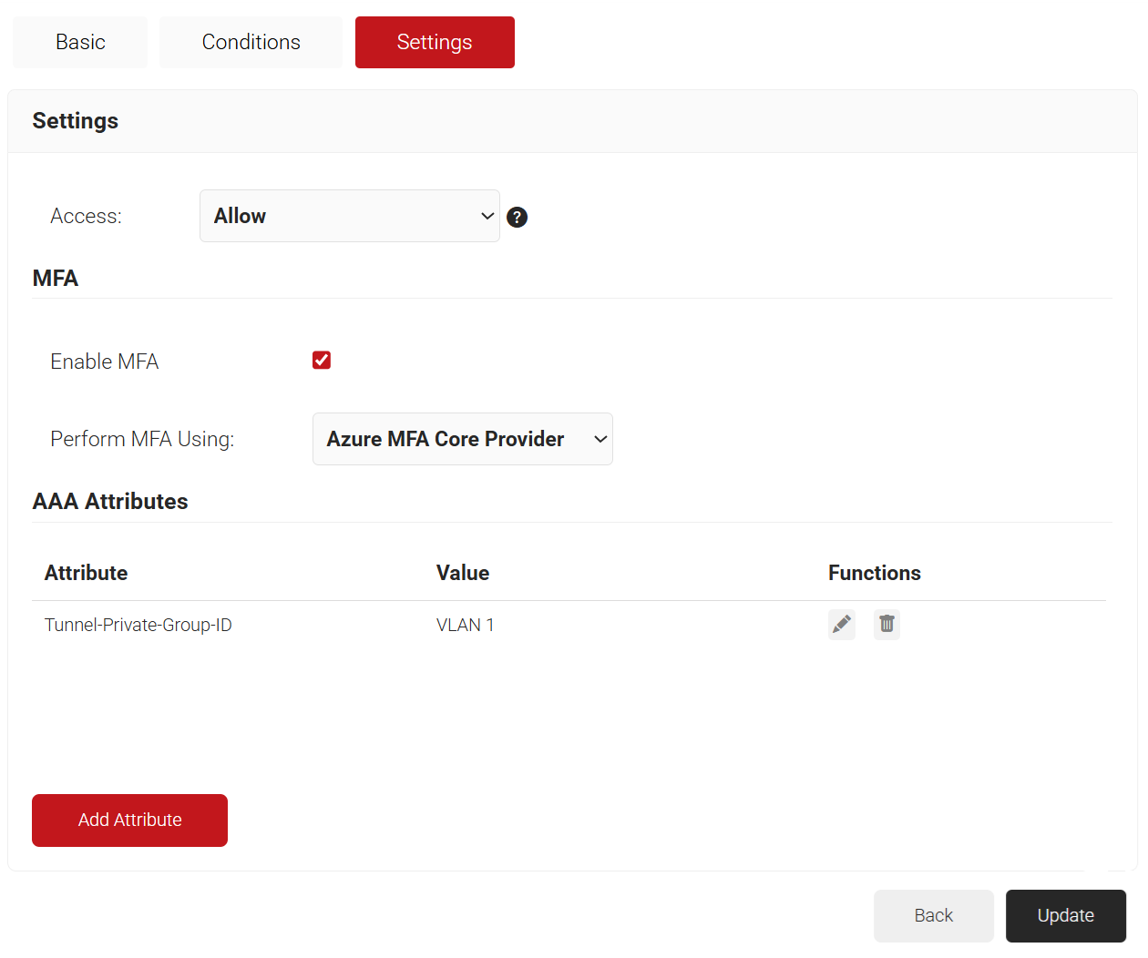Screen dimensions: 1148x958
Task: Click the Perform MFA Using label
Action: pos(142,439)
